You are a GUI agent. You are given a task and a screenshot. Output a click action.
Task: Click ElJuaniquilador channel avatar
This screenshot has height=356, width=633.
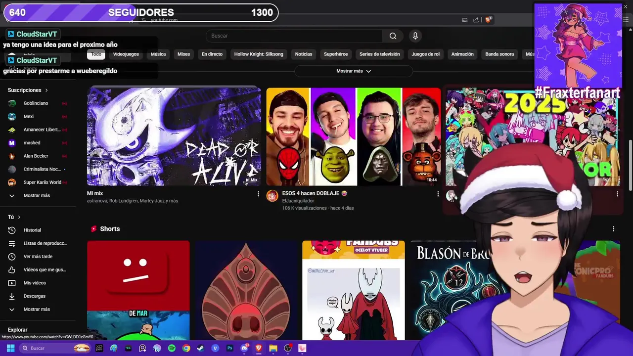tap(272, 196)
